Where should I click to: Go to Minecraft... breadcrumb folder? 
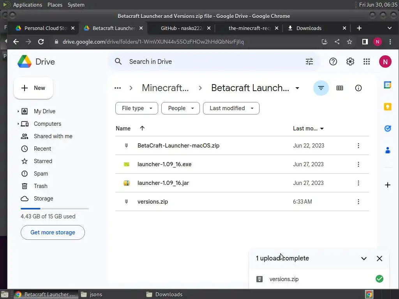165,88
